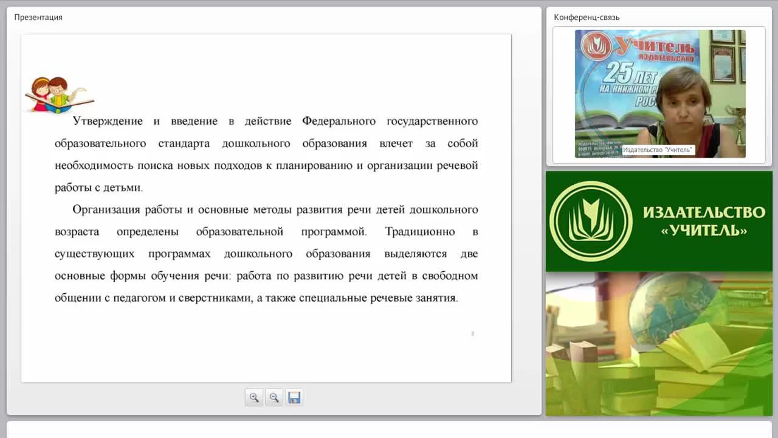Screen dimensions: 778x438
Task: Click the ИЗДАТЕЛЬСТВО «УЧИТЕЛЬ» banner text
Action: [704, 221]
